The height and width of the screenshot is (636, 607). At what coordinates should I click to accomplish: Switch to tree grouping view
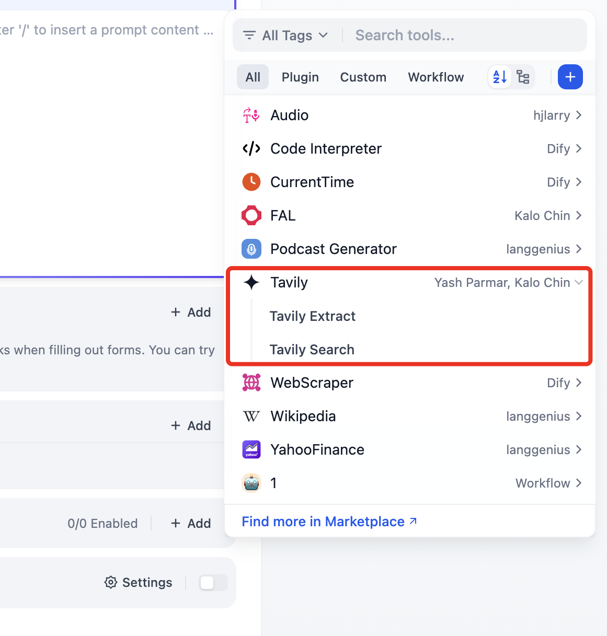[x=523, y=77]
